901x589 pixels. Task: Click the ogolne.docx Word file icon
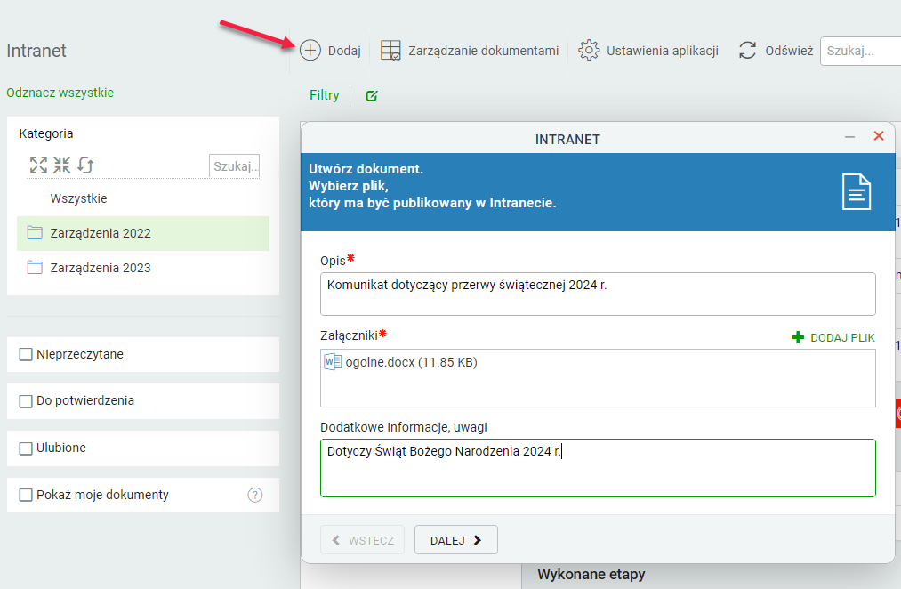pyautogui.click(x=333, y=362)
